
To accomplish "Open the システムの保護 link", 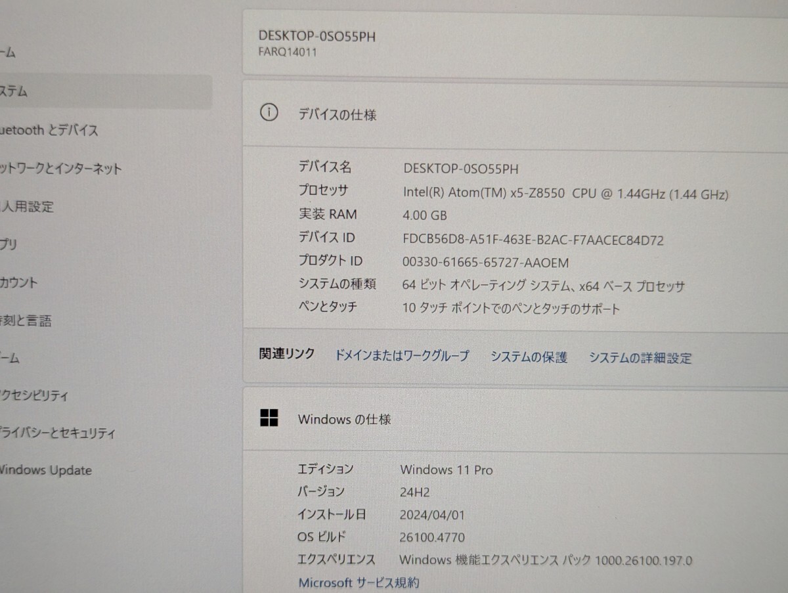I will 529,357.
